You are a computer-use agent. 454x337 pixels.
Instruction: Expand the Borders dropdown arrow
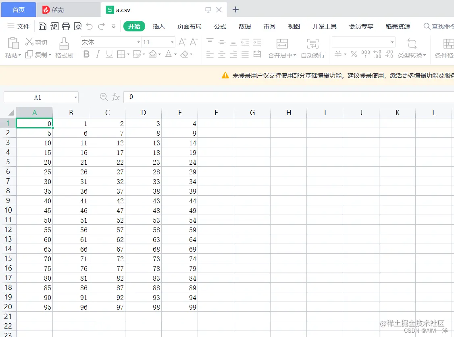128,54
